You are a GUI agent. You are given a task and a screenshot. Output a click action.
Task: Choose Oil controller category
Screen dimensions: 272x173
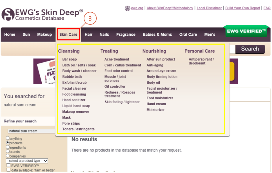coord(115,87)
